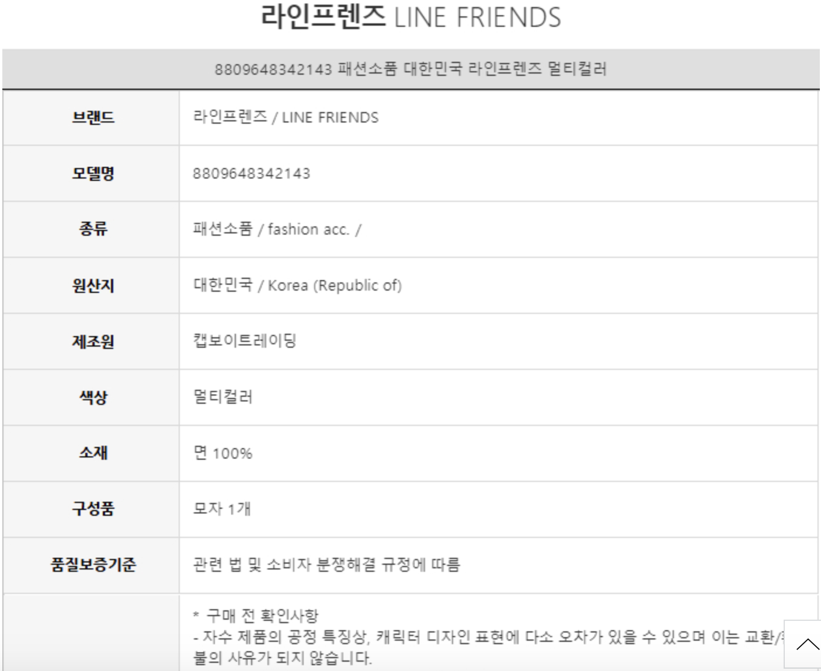Select the 품질보증기준 row label
Viewport: 821px width, 671px height.
[93, 565]
